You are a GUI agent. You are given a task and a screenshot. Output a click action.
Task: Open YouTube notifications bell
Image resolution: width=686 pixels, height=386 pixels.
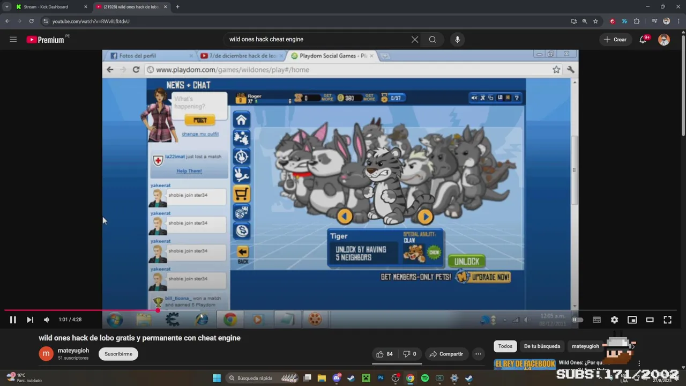(x=643, y=39)
